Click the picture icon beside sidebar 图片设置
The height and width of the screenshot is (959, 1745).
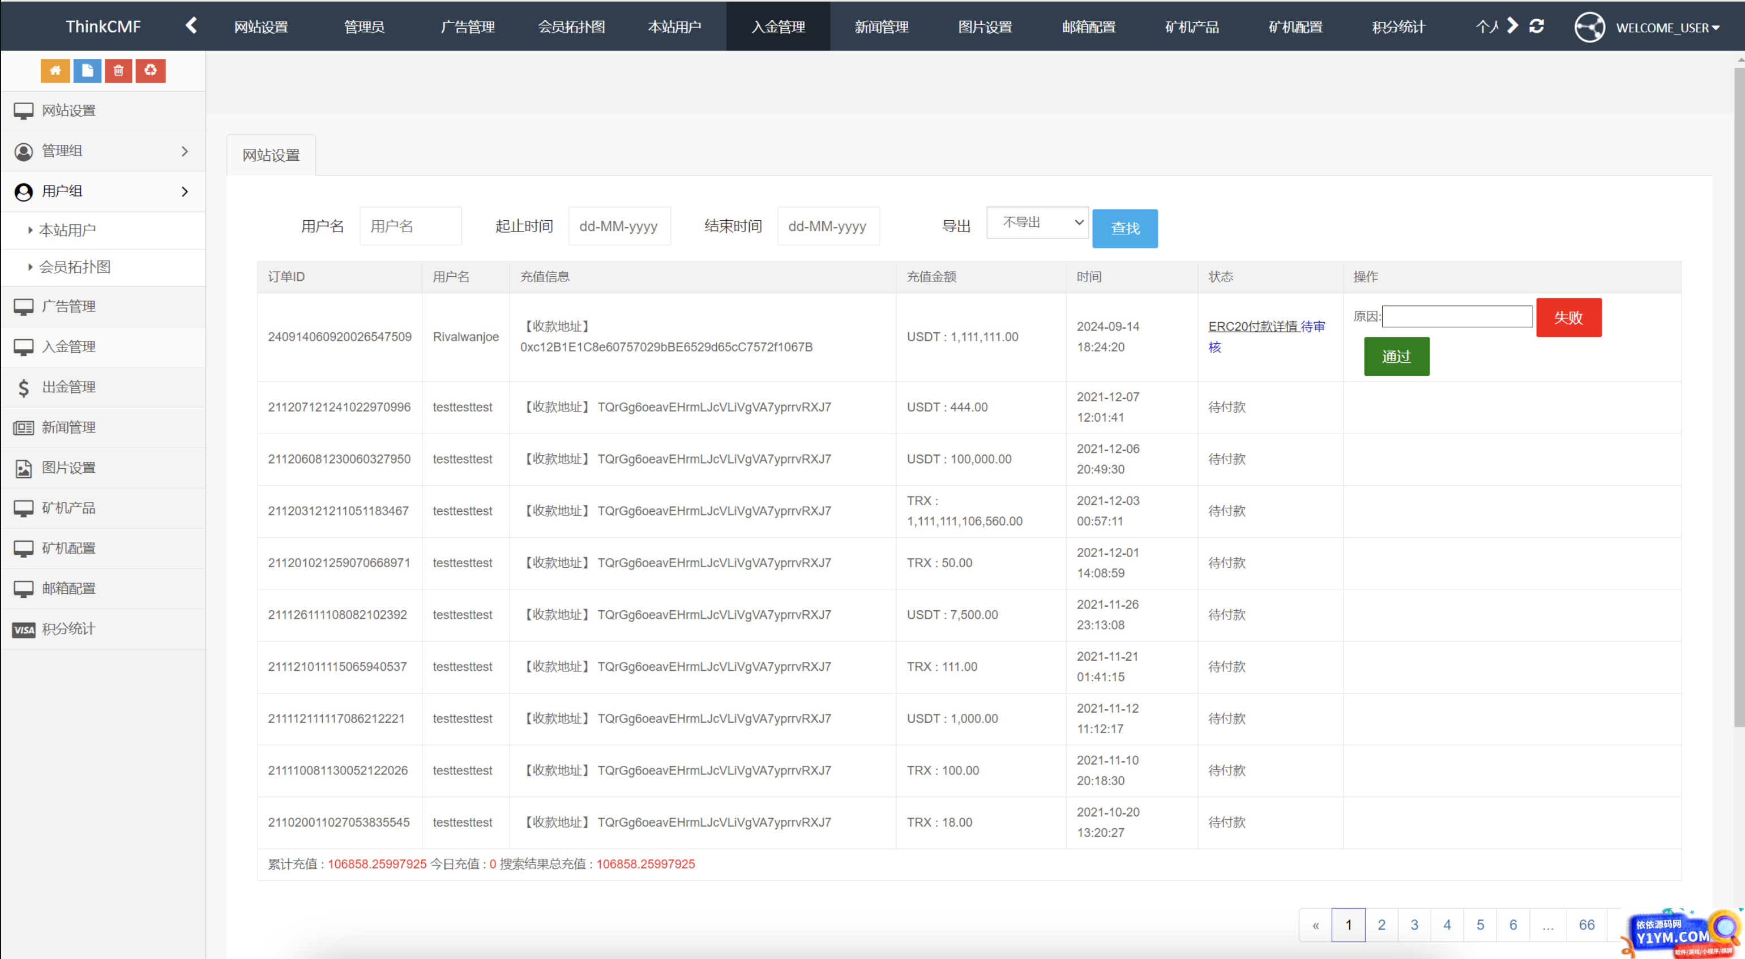(x=24, y=468)
